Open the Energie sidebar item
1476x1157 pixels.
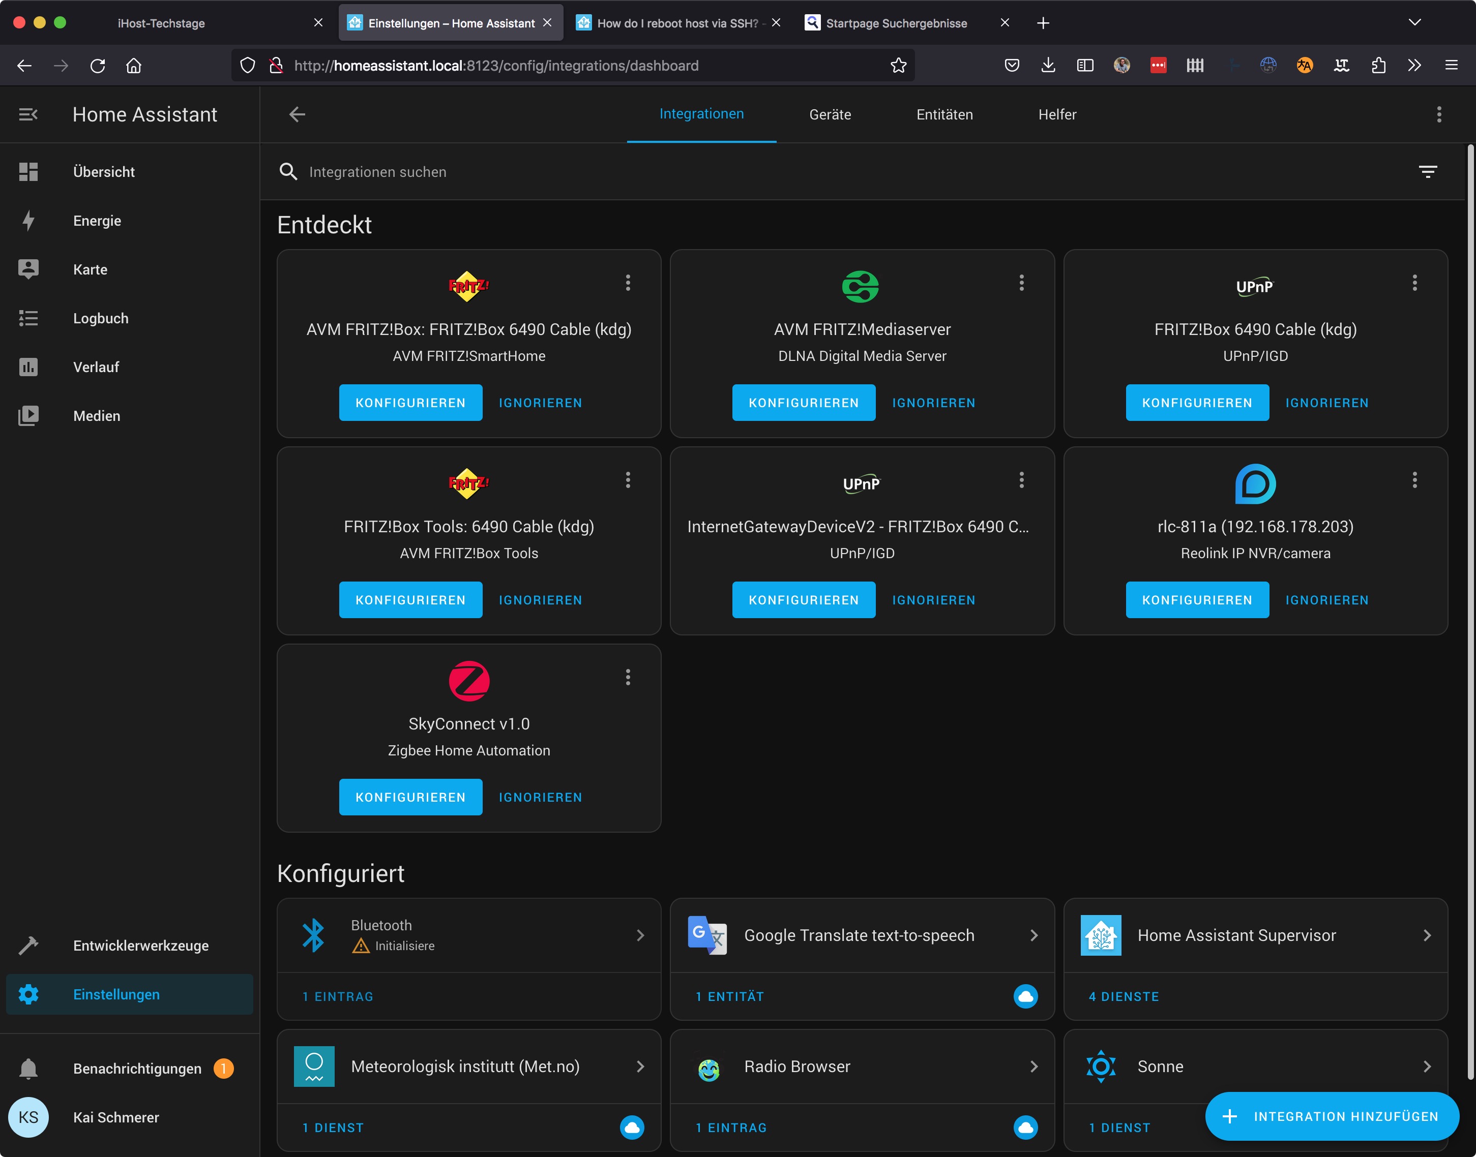[x=97, y=221]
